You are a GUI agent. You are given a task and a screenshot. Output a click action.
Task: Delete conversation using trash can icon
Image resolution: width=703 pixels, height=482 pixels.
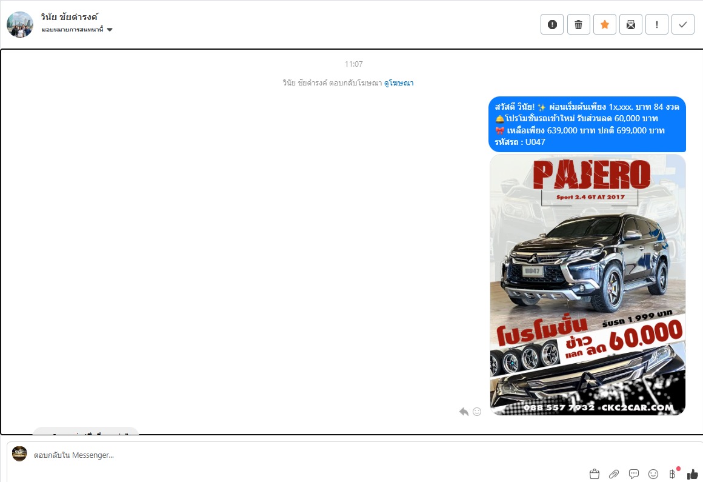click(x=578, y=24)
